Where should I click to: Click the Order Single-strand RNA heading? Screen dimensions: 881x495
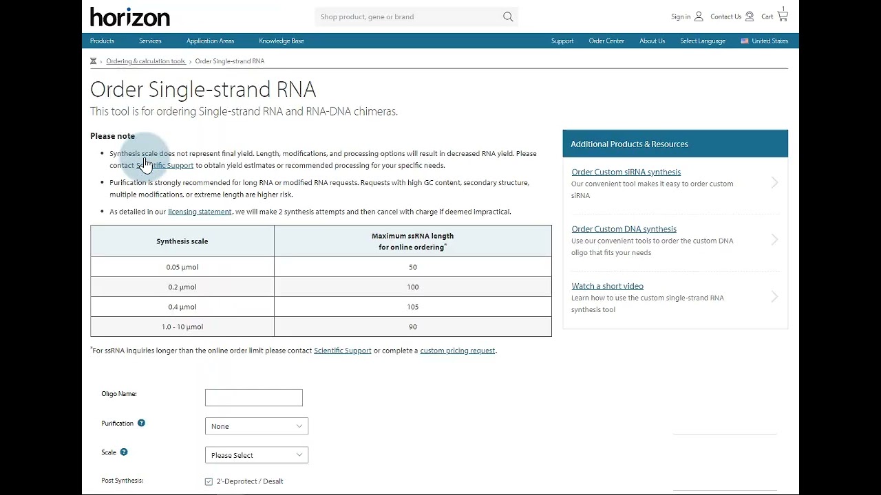(x=203, y=89)
